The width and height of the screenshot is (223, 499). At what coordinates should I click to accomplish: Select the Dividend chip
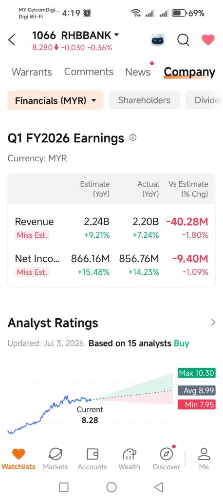(204, 100)
